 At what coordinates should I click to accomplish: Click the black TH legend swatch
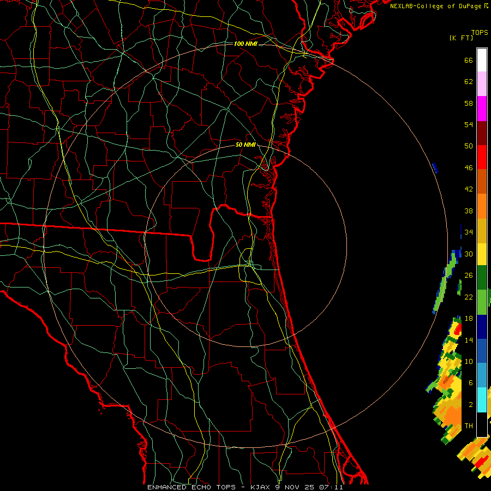click(x=482, y=424)
